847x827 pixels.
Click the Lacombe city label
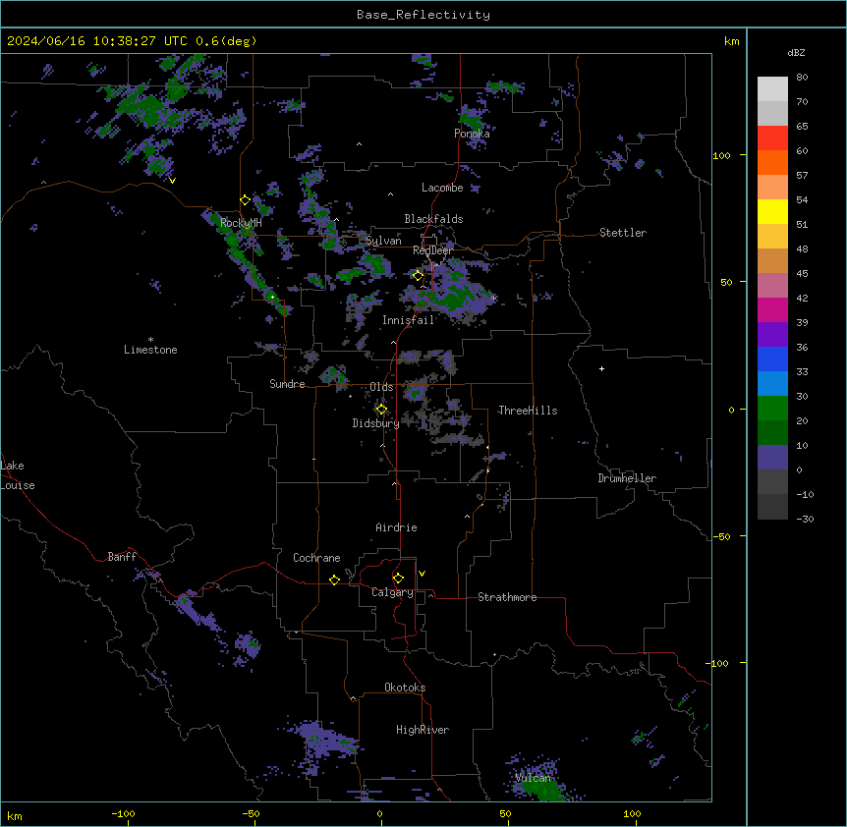pos(442,188)
